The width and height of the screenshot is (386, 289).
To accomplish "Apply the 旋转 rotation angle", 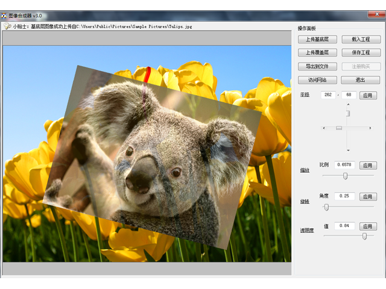I will 368,196.
